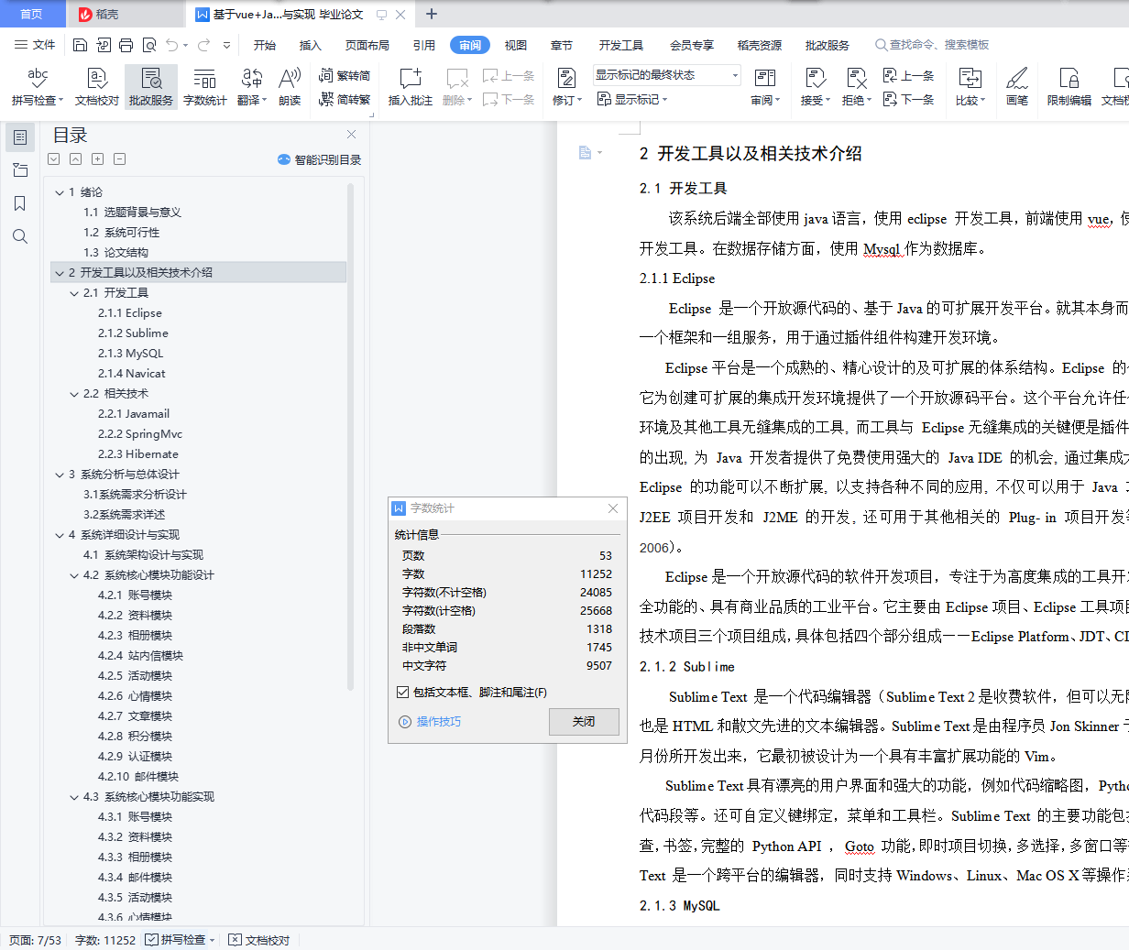Screen dimensions: 1129x950
Task: Click 智能识别目录 button
Action: (x=319, y=159)
